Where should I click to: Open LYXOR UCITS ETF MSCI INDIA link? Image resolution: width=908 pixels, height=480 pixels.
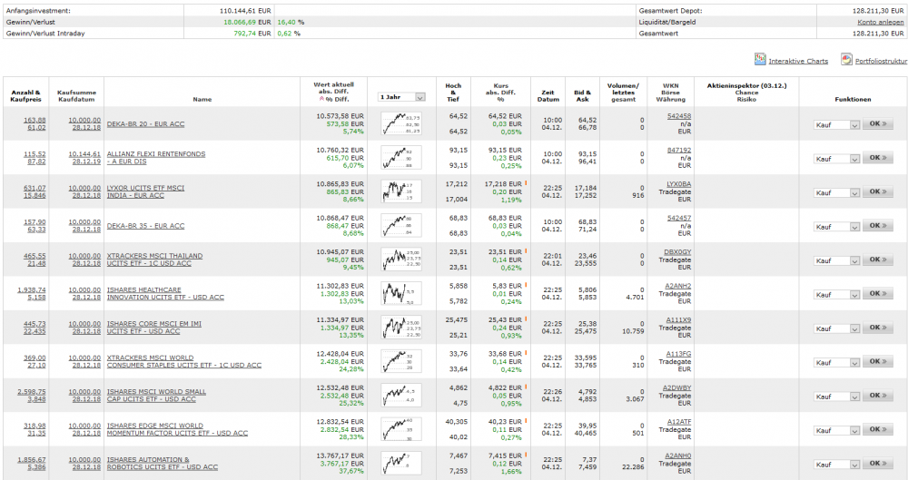[x=145, y=191]
